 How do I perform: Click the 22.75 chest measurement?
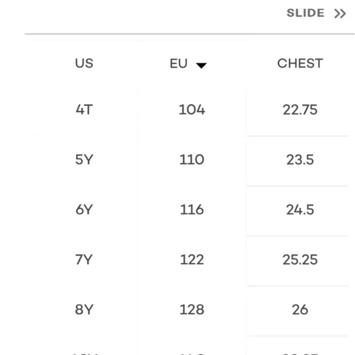point(300,110)
